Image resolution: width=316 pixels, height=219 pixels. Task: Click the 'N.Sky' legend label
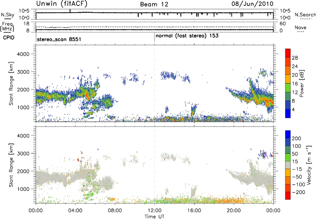click(8, 15)
